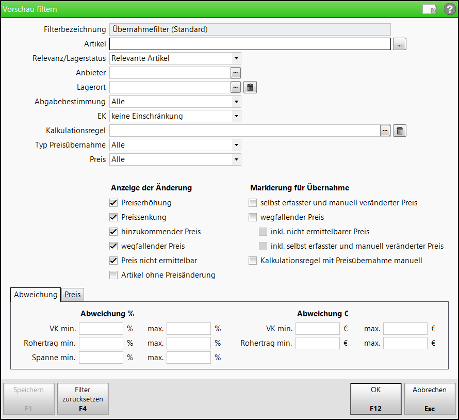
Task: Open the Artikel browse ellipsis button
Action: coord(400,44)
